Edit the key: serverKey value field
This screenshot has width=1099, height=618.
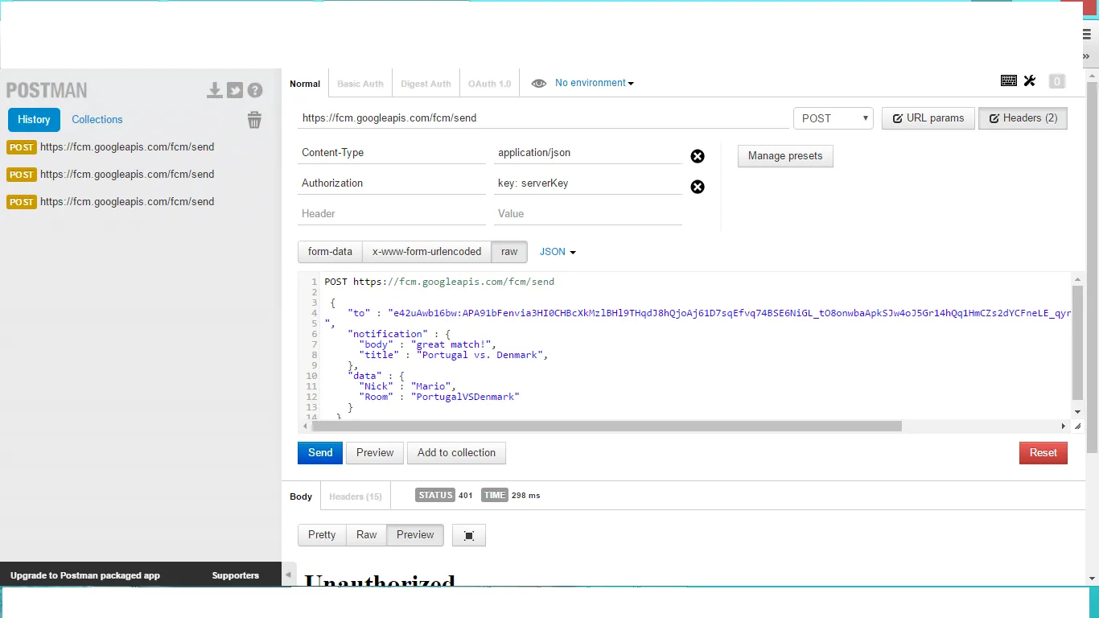pos(588,183)
